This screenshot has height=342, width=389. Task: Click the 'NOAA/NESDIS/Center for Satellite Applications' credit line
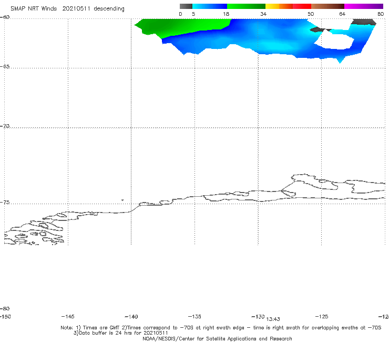coord(217,339)
